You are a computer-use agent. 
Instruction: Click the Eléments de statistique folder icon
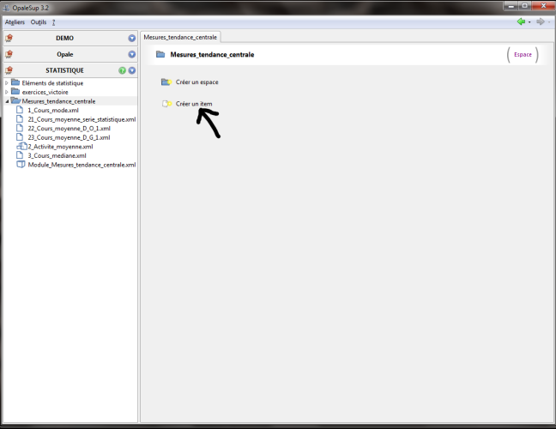tap(15, 82)
